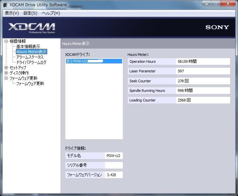
Task: Click the Laser Parameter value 597
Action: (203, 71)
